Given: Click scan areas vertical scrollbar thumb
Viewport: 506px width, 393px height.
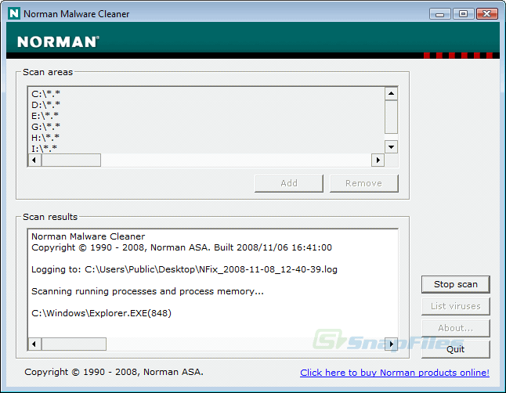Looking at the screenshot, I should point(391,117).
